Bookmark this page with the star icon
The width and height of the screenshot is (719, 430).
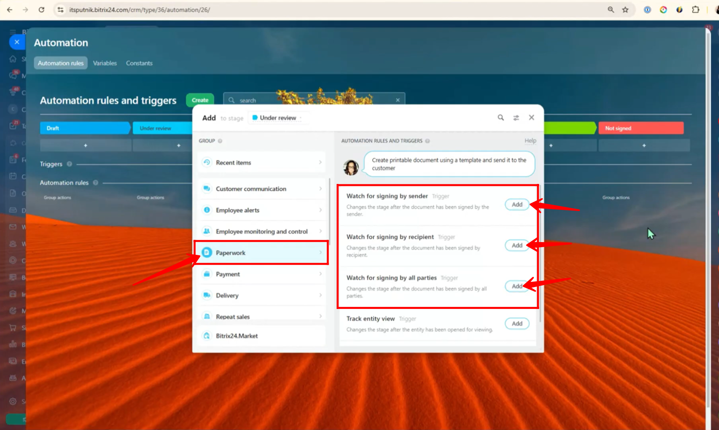point(625,10)
